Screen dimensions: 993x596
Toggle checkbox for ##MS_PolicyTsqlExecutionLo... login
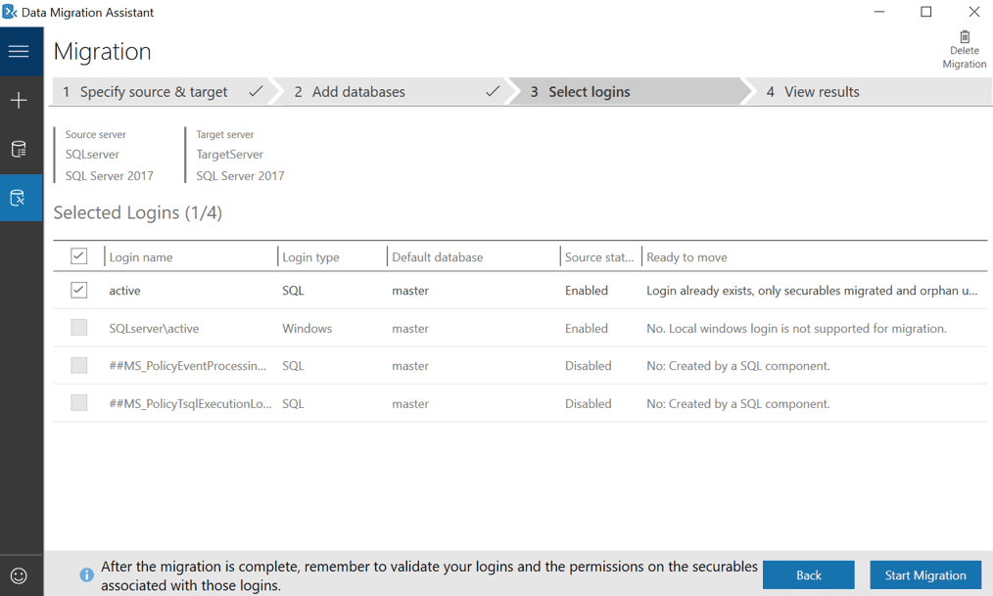click(x=79, y=402)
